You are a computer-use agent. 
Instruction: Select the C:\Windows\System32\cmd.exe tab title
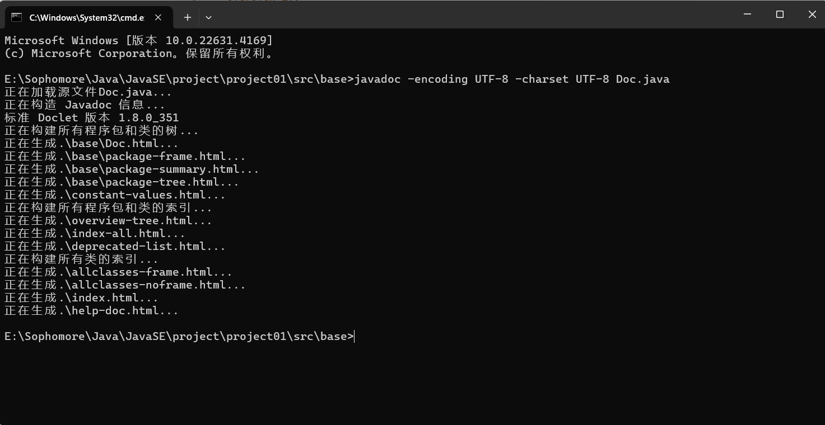pyautogui.click(x=87, y=17)
